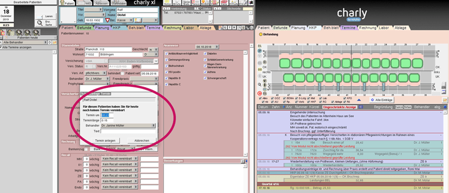Click the Alle Einträge button

pos(381,100)
